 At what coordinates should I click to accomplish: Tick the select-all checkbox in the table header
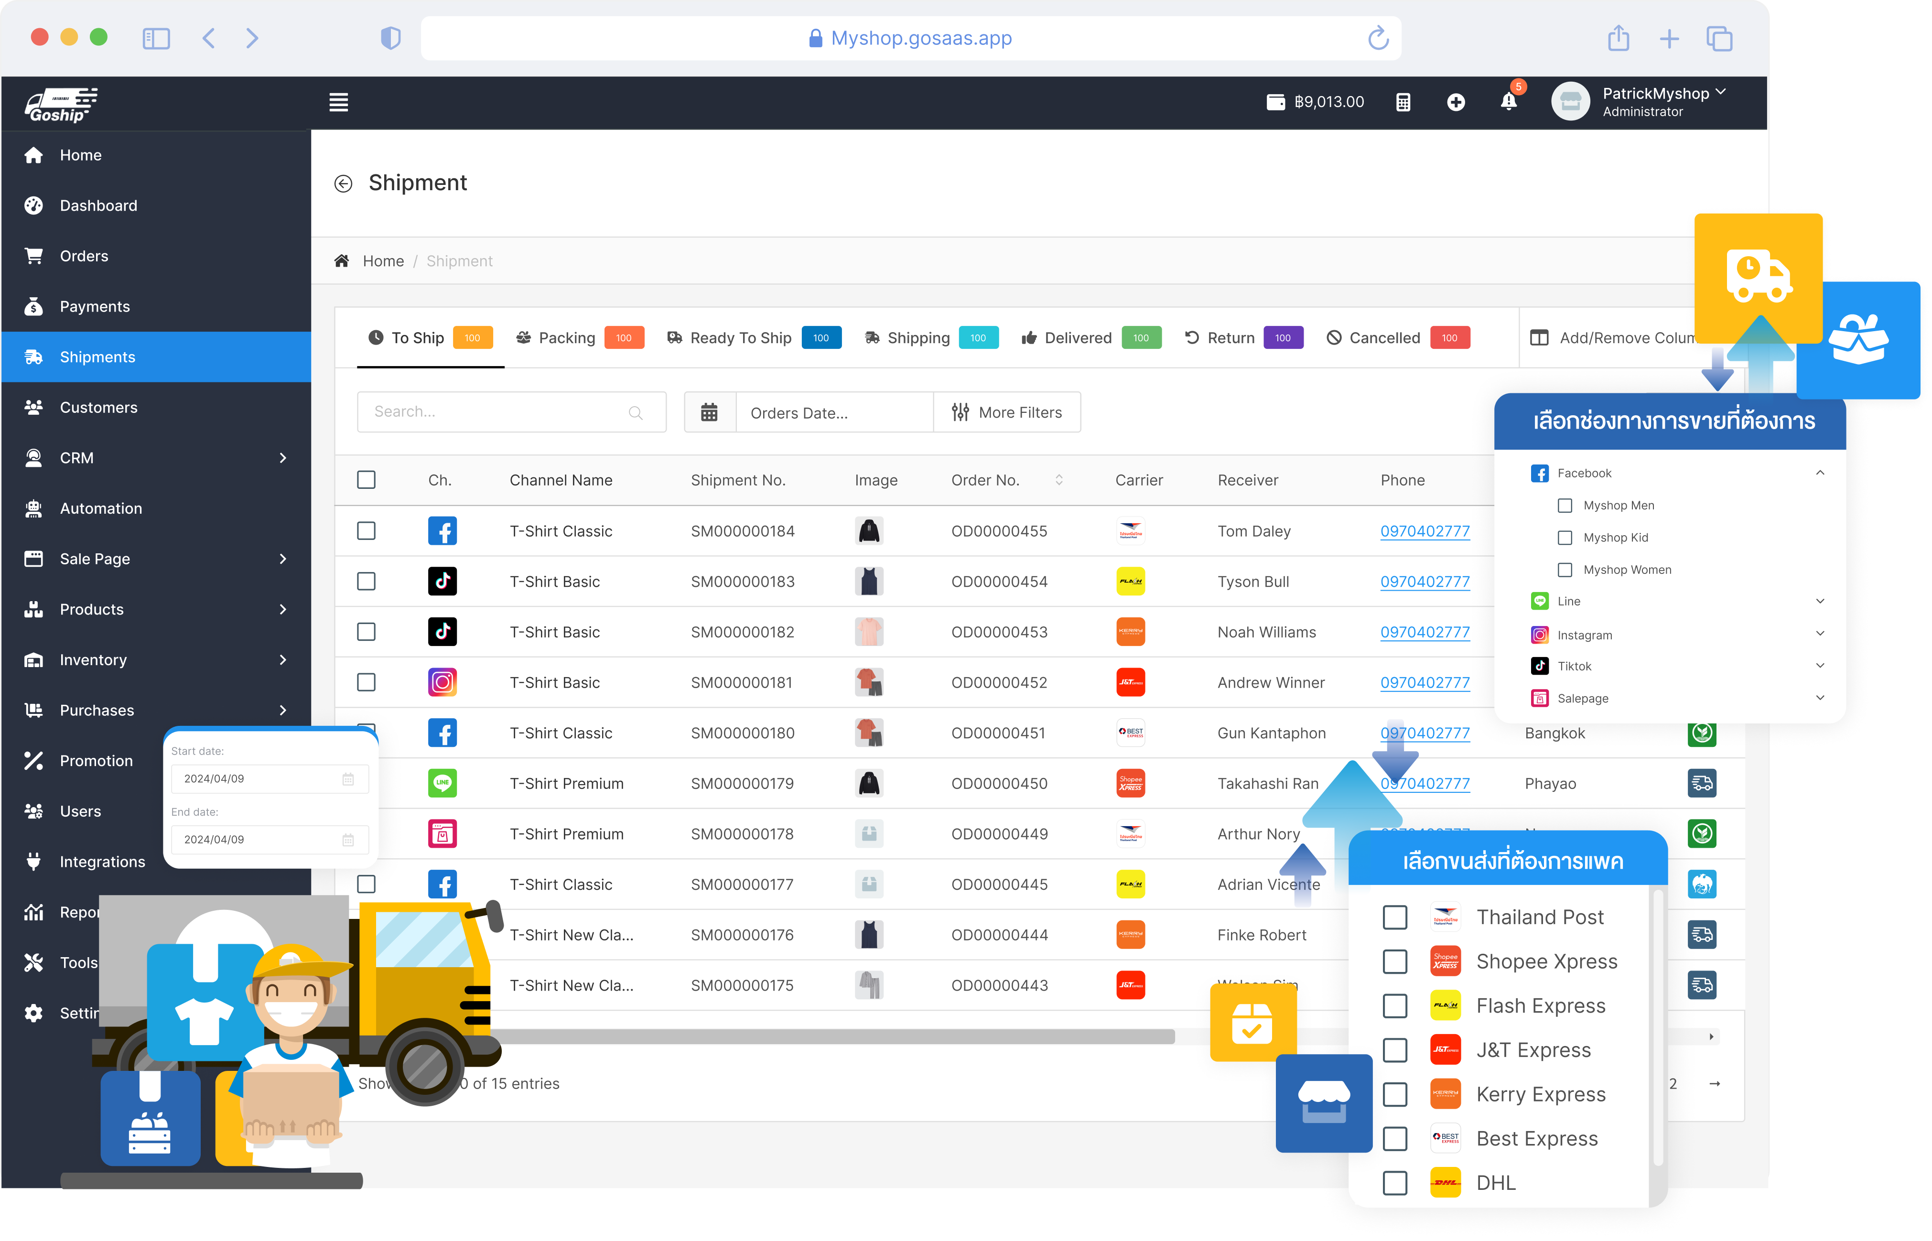point(366,480)
